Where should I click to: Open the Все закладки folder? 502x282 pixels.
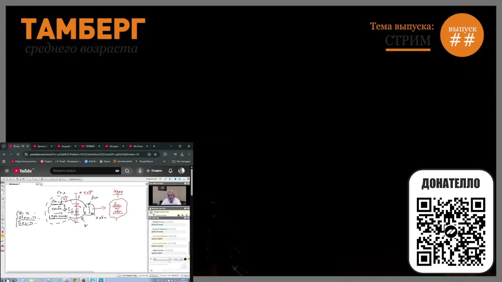pyautogui.click(x=181, y=161)
